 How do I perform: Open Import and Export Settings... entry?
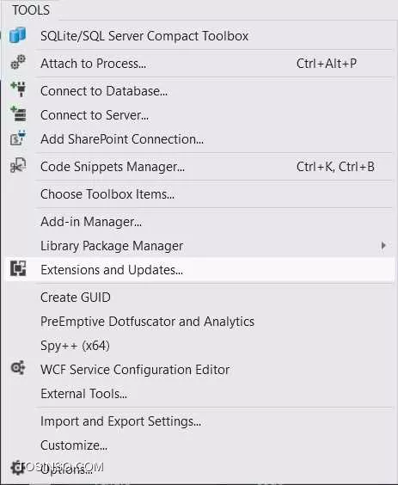pos(121,421)
